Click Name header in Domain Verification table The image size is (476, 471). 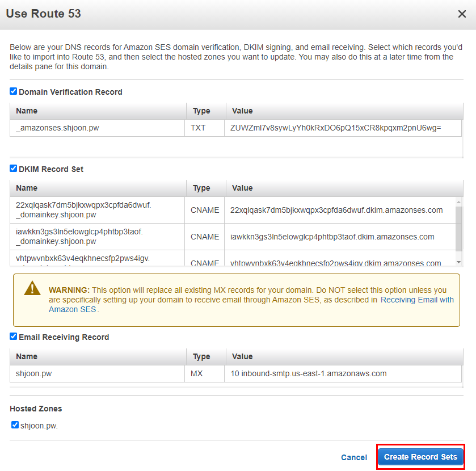[x=98, y=111]
